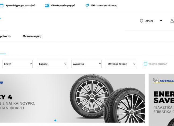
Task: Open the Εποχή season dropdown
Action: (x=17, y=64)
